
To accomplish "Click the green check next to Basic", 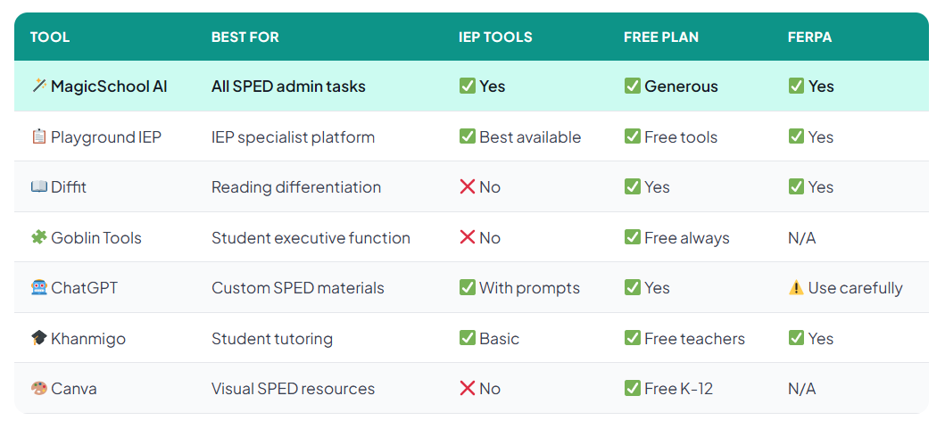I will coord(467,338).
